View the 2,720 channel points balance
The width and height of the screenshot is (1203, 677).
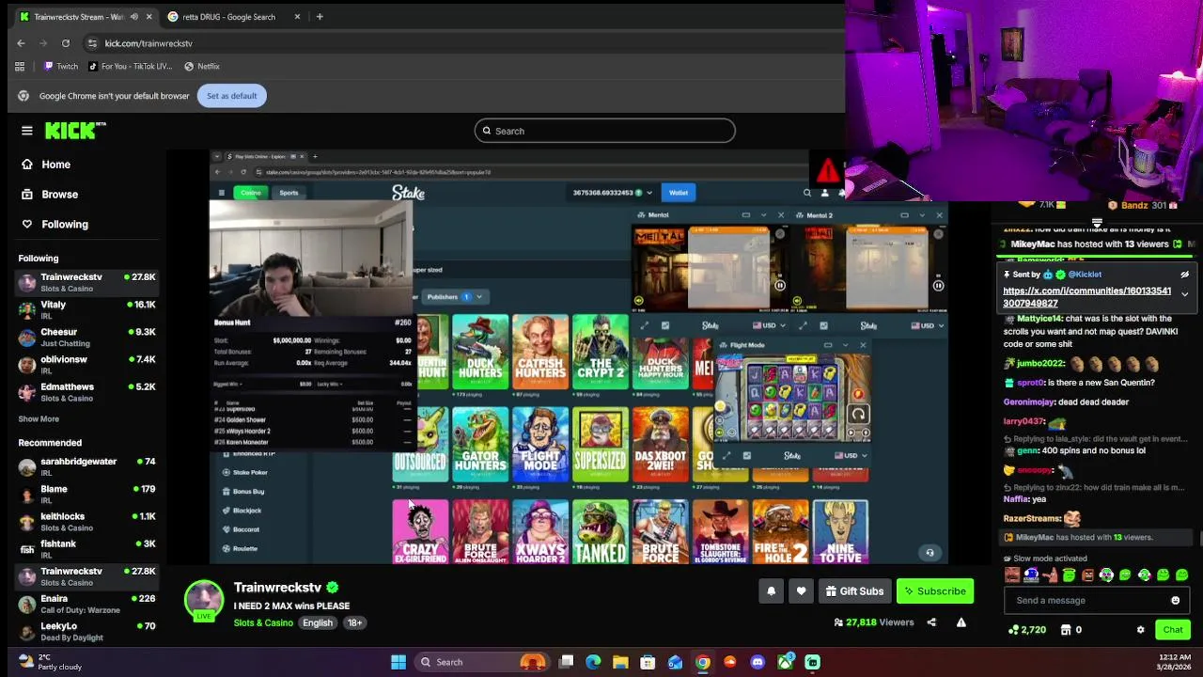click(x=1027, y=630)
